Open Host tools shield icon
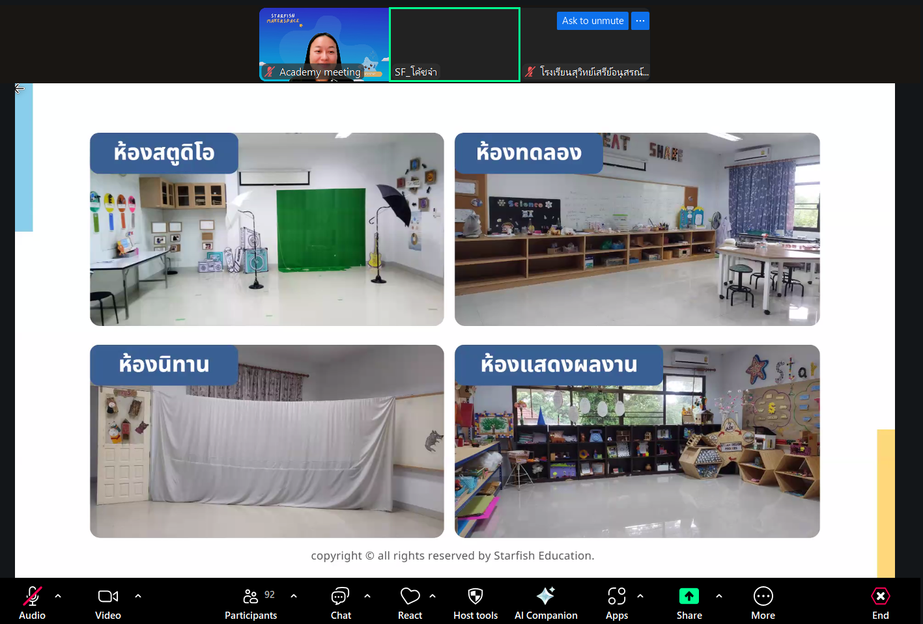Viewport: 923px width, 624px height. click(476, 603)
